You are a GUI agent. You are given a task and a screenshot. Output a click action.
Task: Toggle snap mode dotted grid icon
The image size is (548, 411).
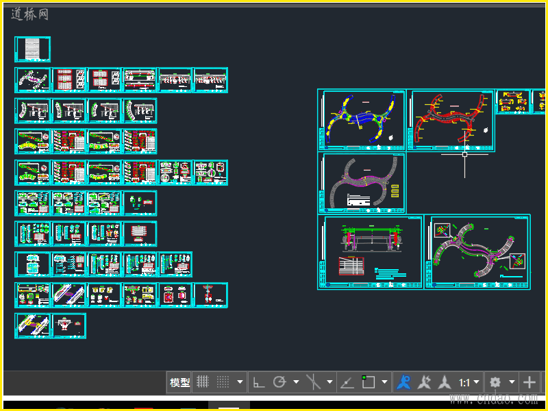[x=223, y=382]
